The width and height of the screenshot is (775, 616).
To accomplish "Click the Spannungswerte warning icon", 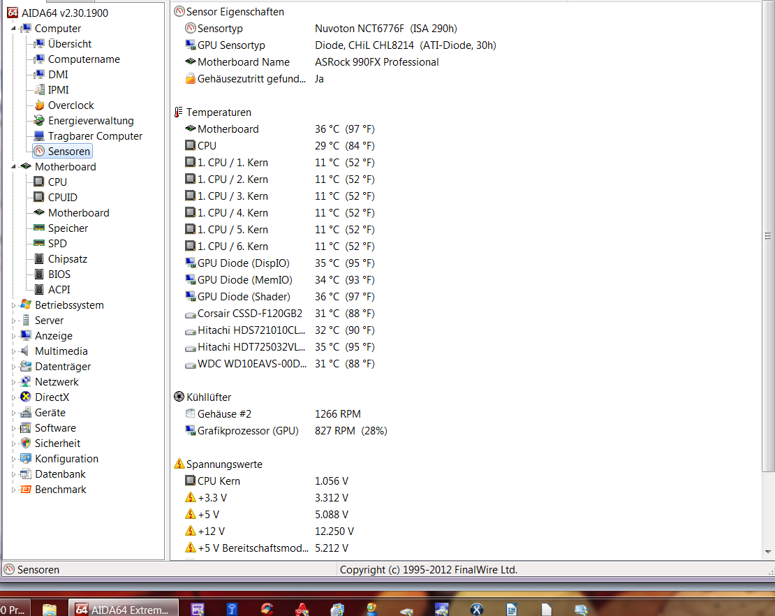I will pyautogui.click(x=179, y=464).
